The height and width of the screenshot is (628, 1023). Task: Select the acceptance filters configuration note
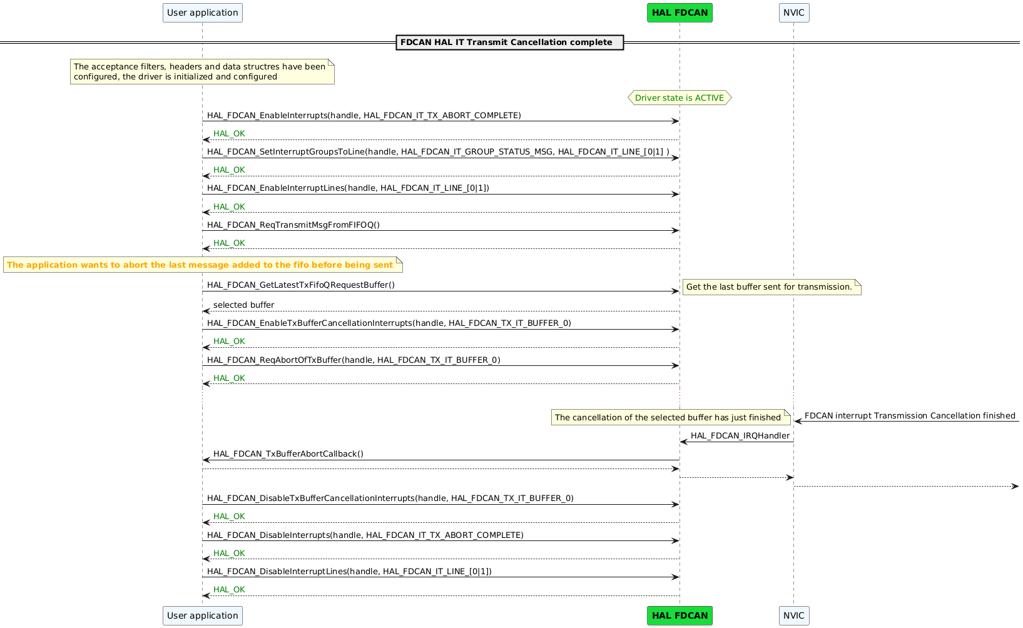click(x=201, y=71)
